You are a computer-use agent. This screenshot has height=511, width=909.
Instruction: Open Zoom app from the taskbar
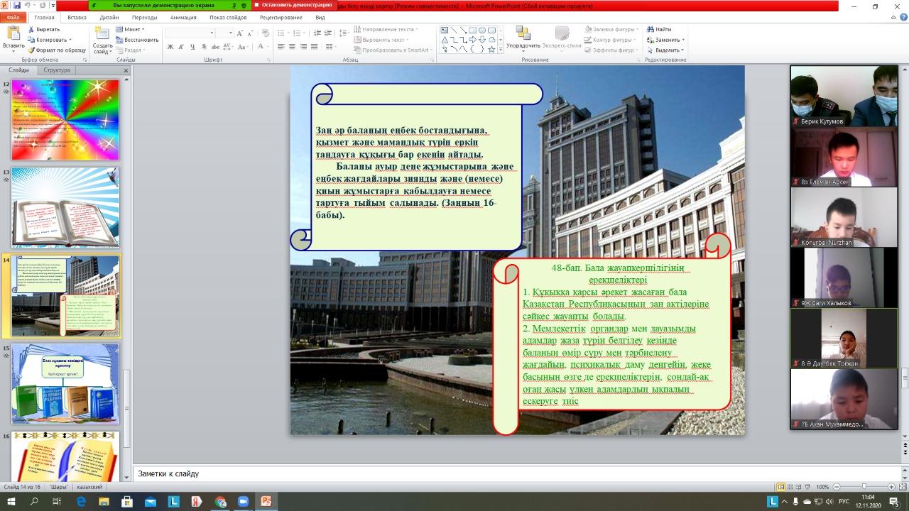[242, 502]
